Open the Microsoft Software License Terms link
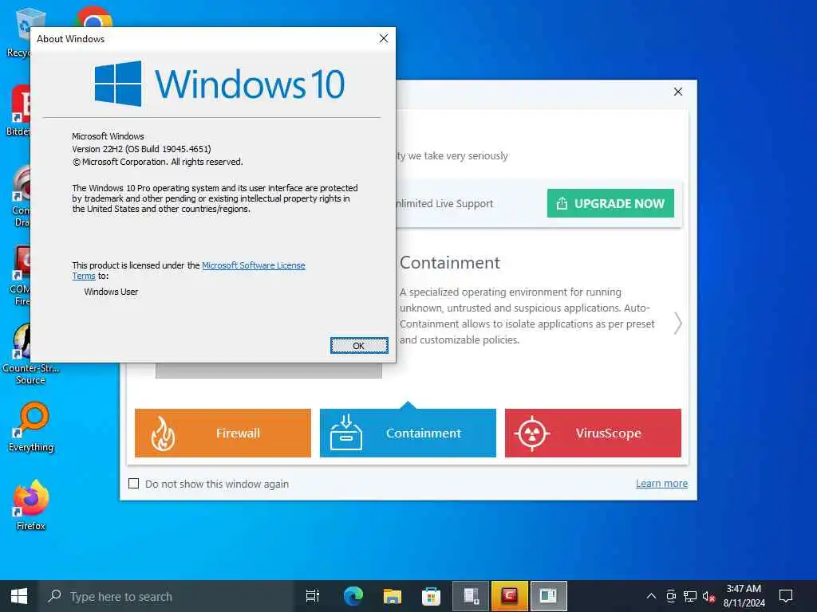Image resolution: width=817 pixels, height=612 pixels. click(x=253, y=265)
